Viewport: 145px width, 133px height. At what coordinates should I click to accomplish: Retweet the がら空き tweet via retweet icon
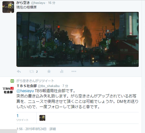[x=32, y=72]
